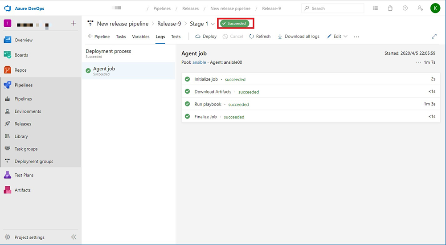446x245 pixels.
Task: Click Releases in top breadcrumb
Action: tap(191, 8)
